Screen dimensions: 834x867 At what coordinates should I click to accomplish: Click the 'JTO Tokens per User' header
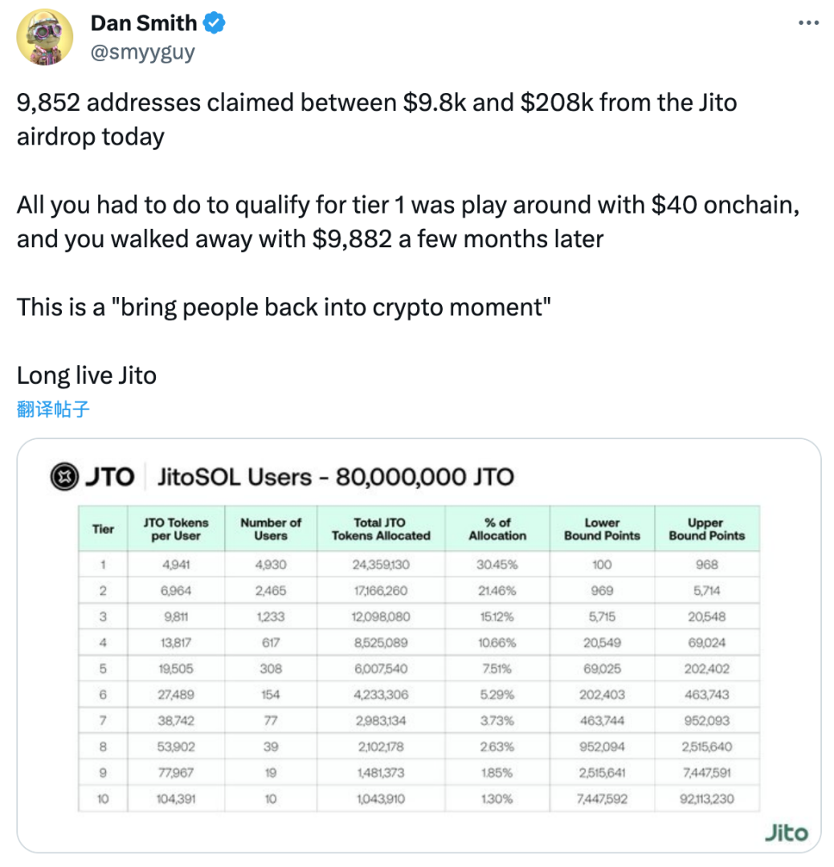tap(176, 529)
